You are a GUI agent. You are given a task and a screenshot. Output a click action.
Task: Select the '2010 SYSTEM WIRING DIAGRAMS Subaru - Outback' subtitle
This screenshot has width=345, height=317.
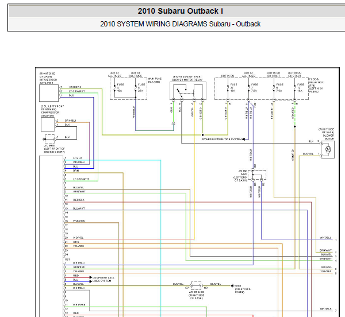coord(180,24)
